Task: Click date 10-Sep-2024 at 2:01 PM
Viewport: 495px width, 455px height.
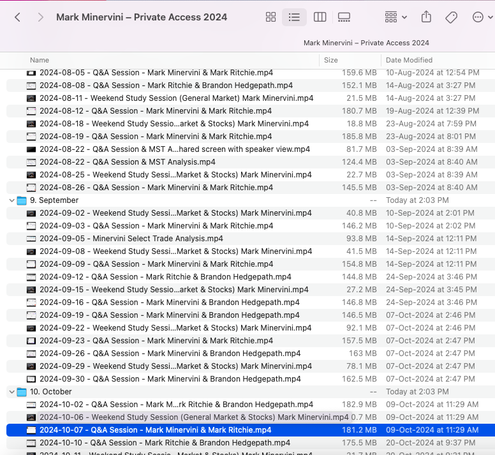Action: click(430, 213)
